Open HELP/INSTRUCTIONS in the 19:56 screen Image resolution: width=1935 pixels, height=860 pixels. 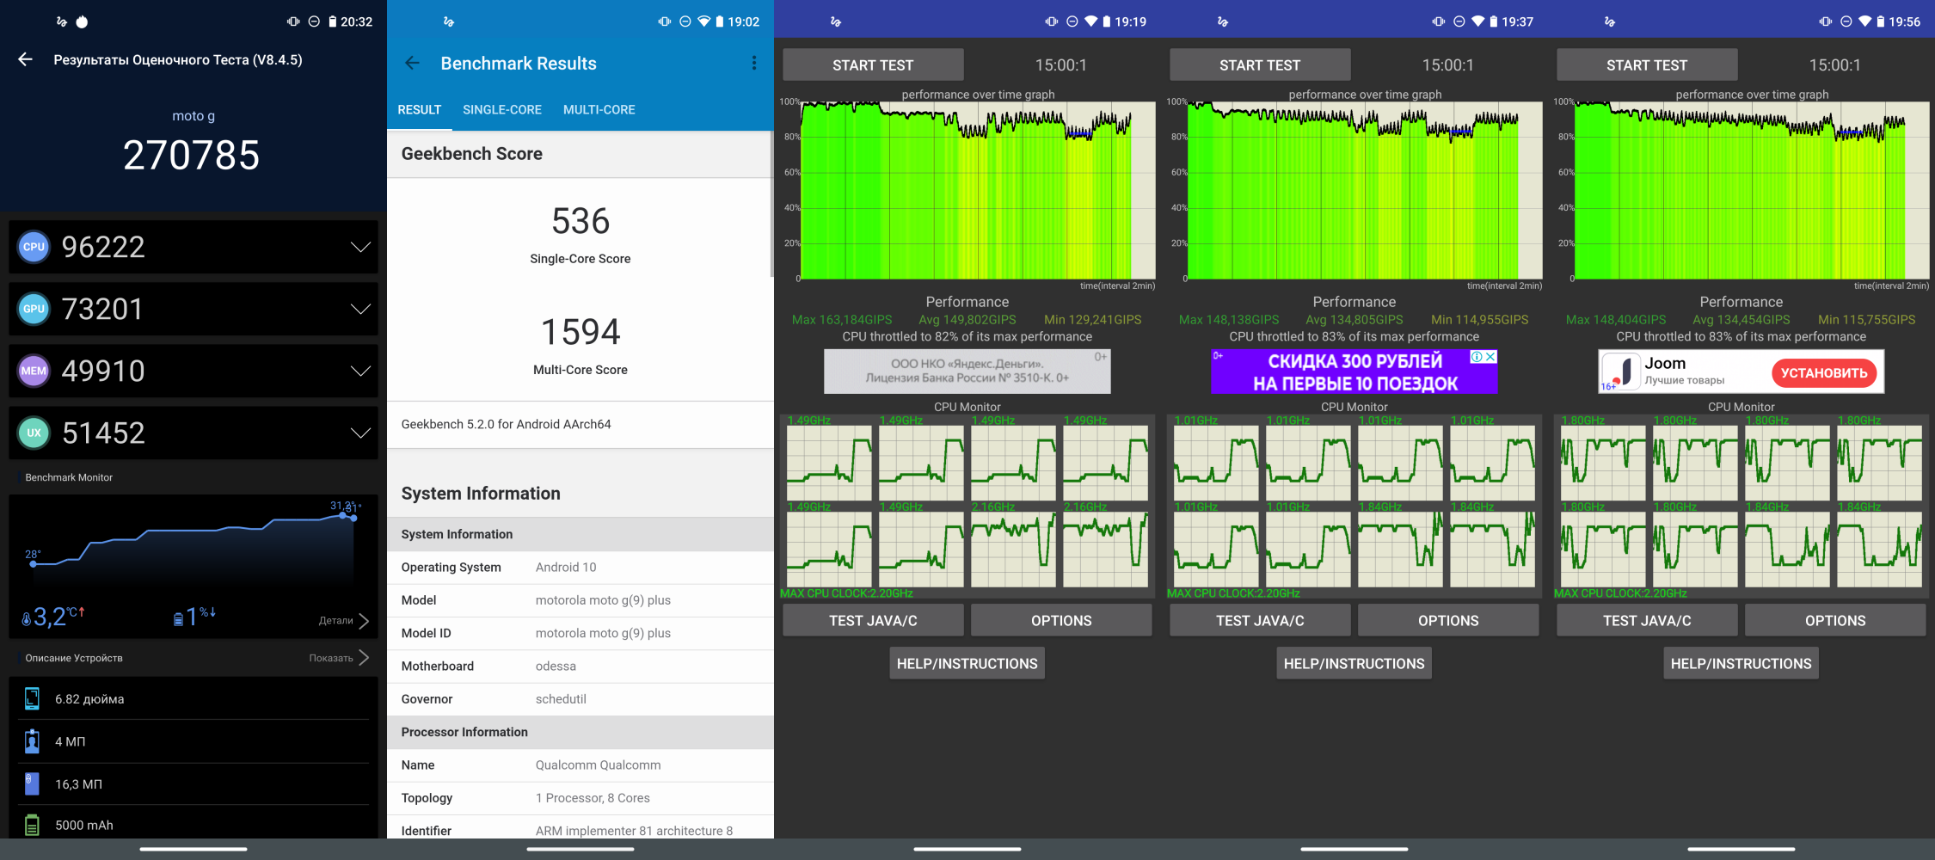(x=1741, y=663)
